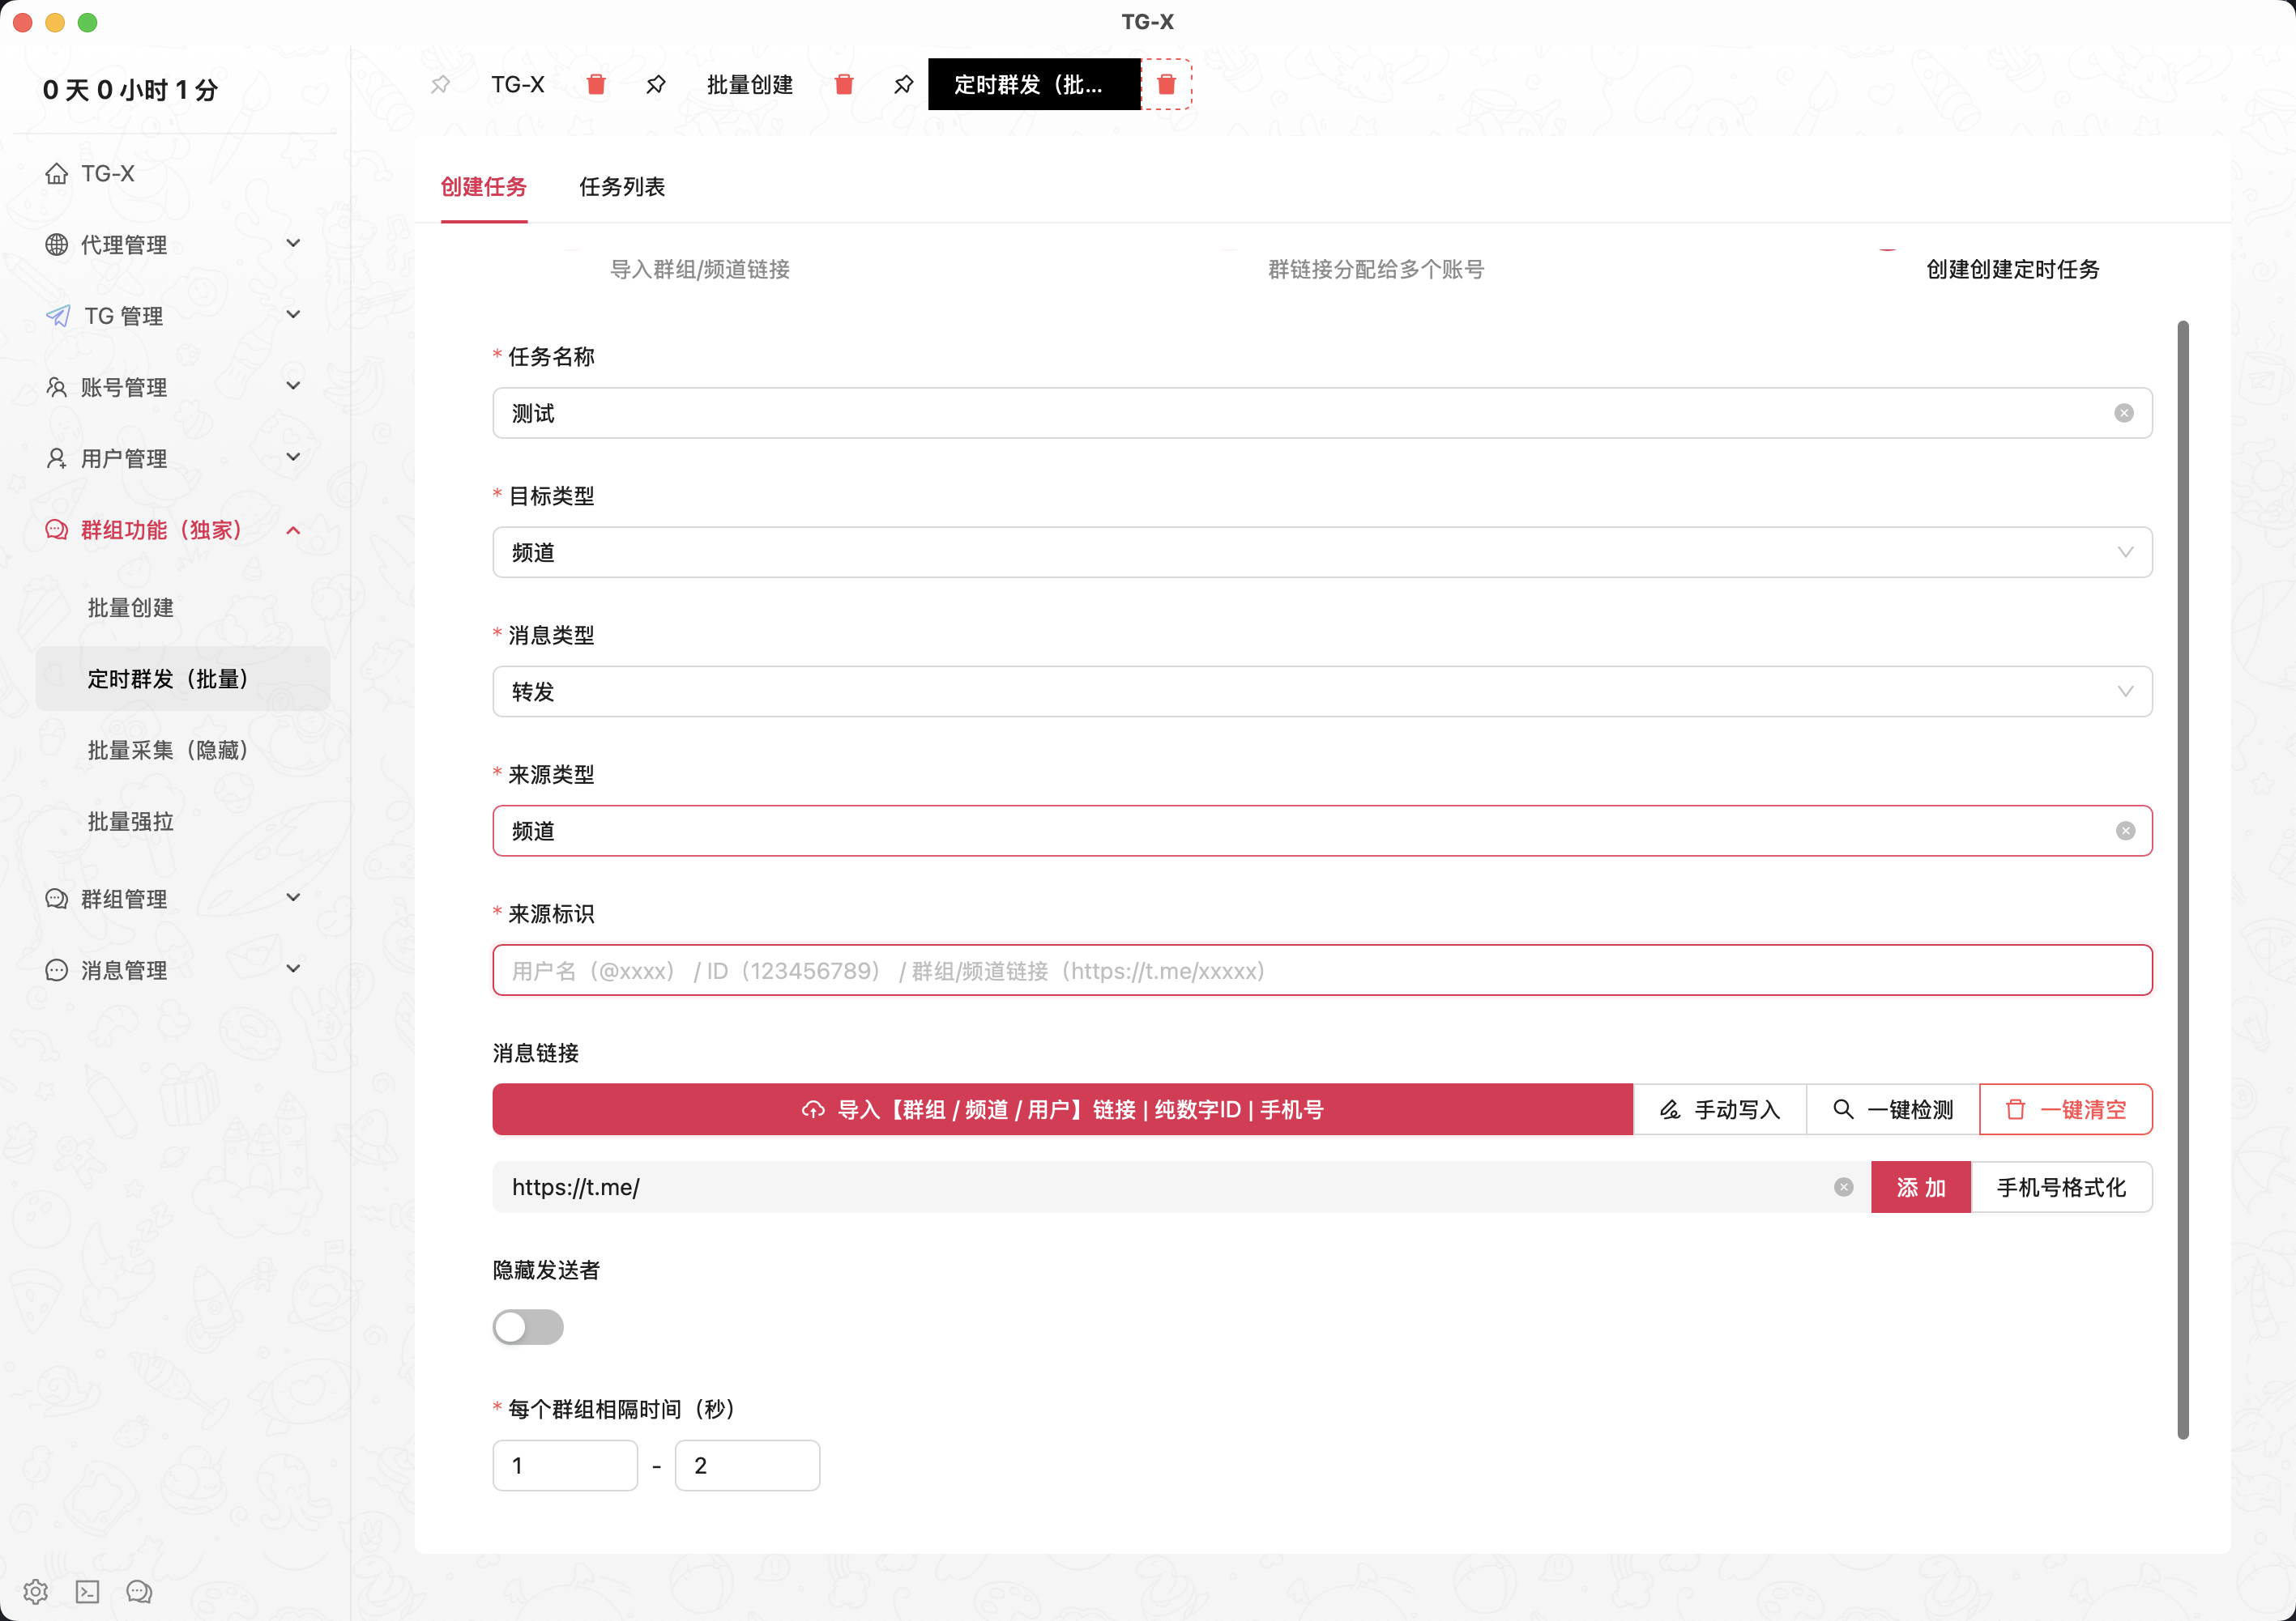Screen dimensions: 2296x1621
Task: Expand the 群组管理 menu chevron
Action: click(293, 897)
